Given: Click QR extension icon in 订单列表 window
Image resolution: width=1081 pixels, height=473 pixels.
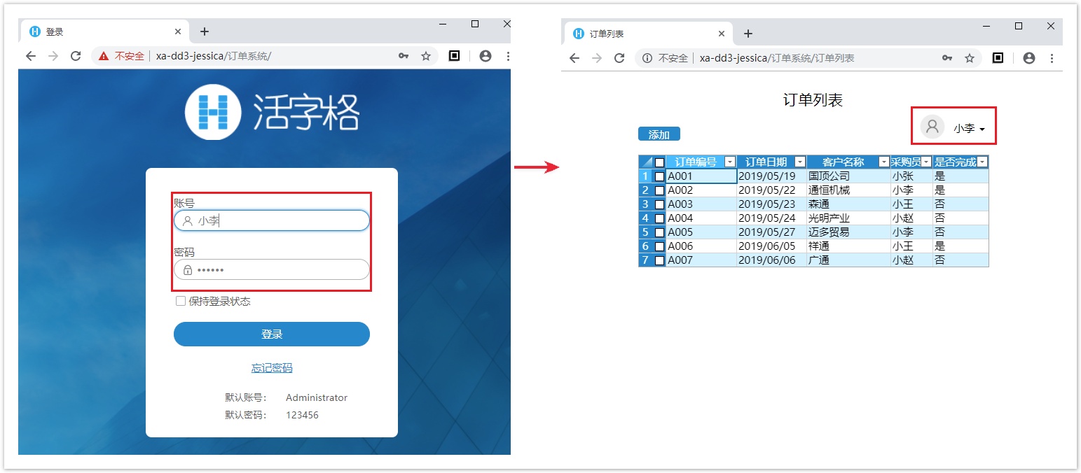Looking at the screenshot, I should coord(998,58).
